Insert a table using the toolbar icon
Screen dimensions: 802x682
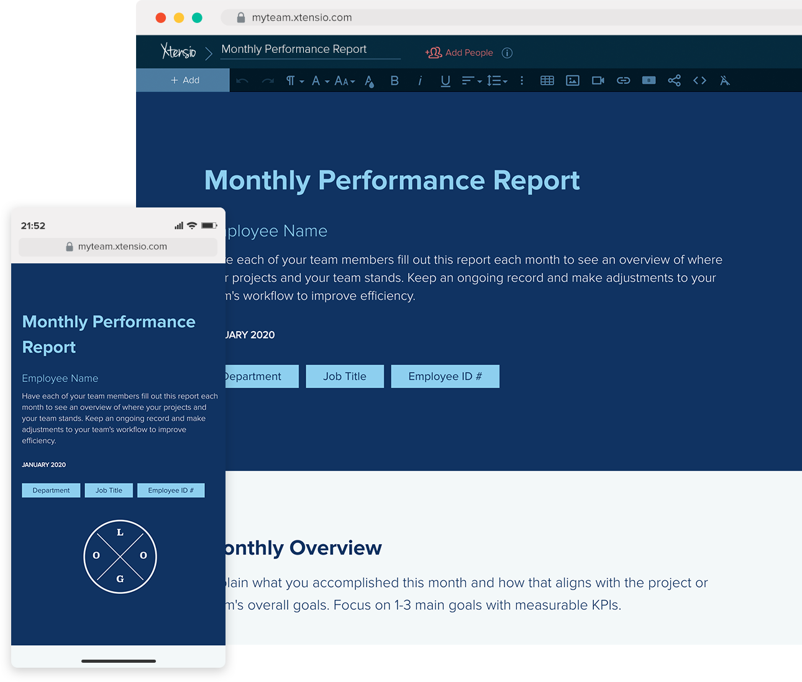coord(547,80)
